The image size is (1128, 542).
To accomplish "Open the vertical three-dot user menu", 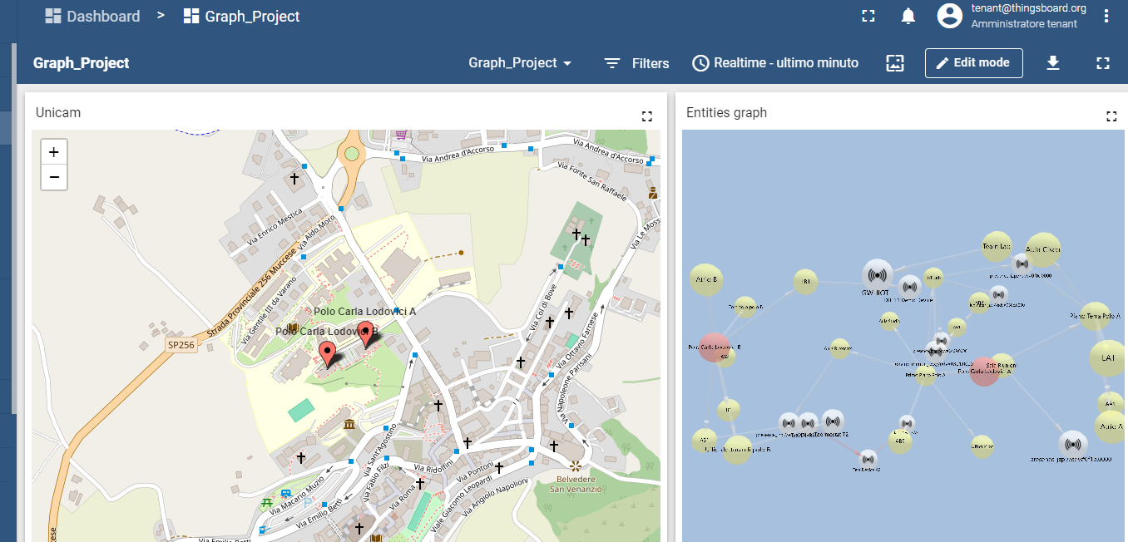I will (1106, 16).
